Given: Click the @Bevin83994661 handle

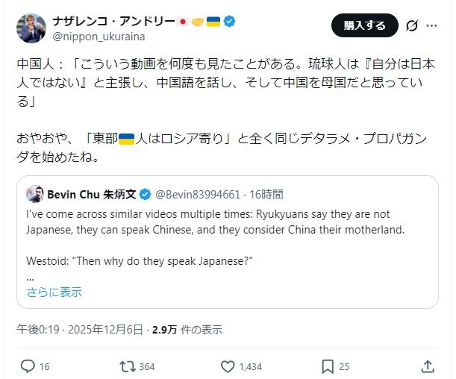Looking at the screenshot, I should tap(198, 195).
